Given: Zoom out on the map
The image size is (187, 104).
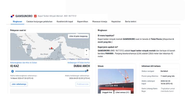Looking at the screenshot, I should [x=86, y=55].
